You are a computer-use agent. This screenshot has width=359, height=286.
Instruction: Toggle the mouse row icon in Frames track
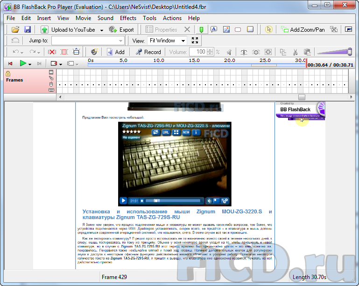click(x=51, y=84)
